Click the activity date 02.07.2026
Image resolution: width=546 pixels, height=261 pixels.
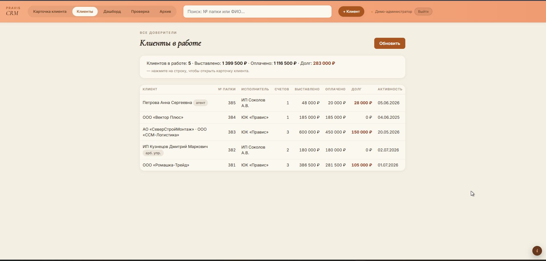tap(388, 150)
